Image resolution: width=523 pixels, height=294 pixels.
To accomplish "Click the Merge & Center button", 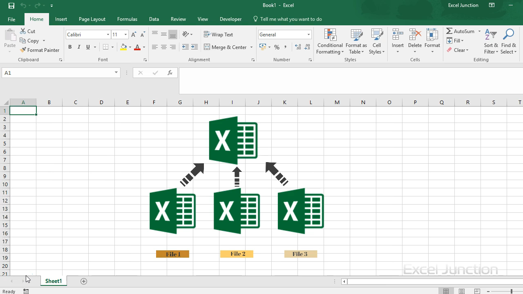I will pos(225,47).
